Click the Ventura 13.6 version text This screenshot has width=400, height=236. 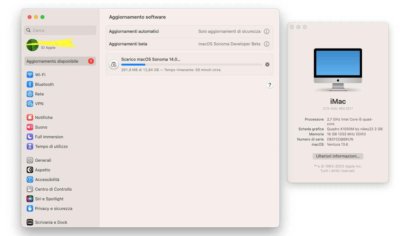pos(337,144)
